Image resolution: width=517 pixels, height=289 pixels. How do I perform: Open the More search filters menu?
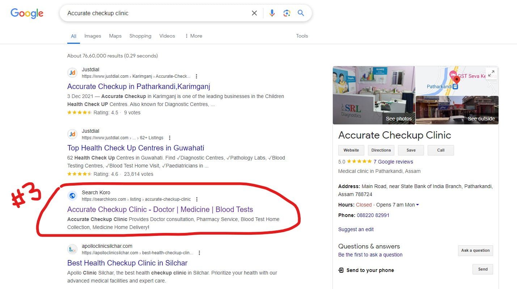194,36
